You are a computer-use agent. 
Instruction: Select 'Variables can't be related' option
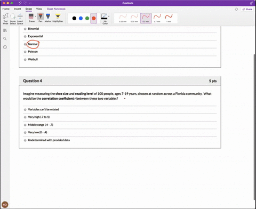click(25, 110)
